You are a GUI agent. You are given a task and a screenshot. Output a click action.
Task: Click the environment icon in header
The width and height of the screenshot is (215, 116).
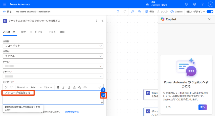147,4
